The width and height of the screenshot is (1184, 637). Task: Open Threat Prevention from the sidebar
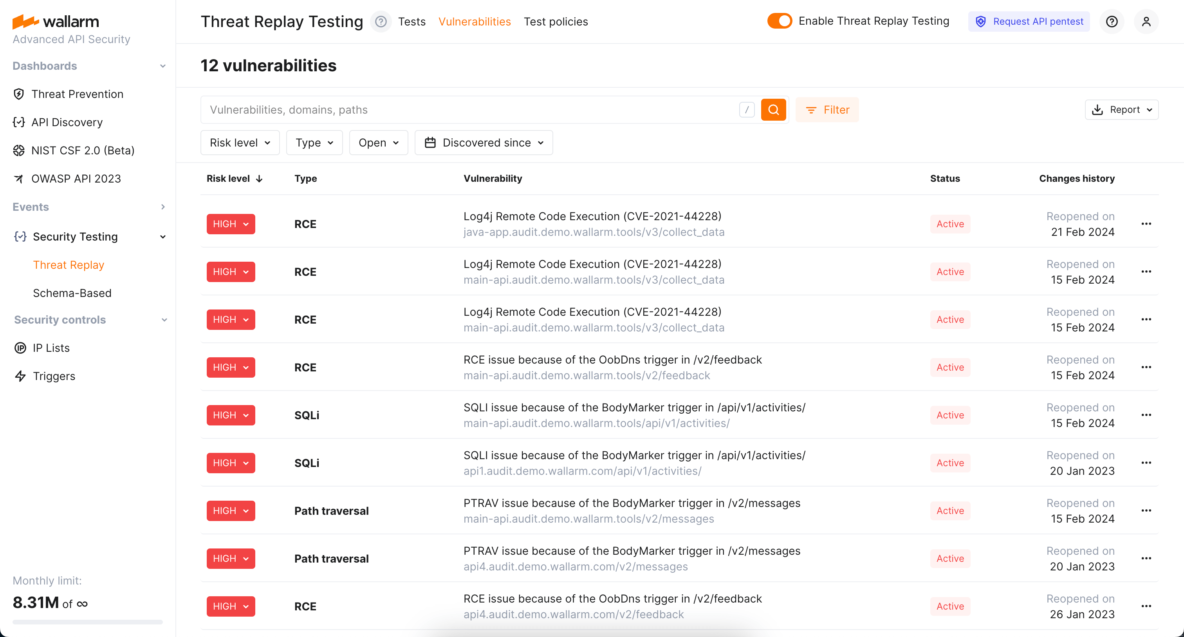[x=77, y=94]
